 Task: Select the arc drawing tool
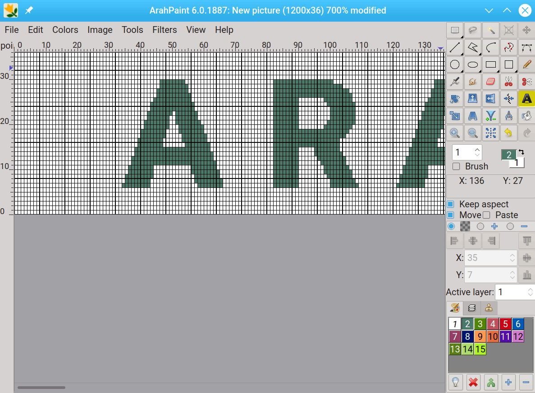click(x=491, y=47)
